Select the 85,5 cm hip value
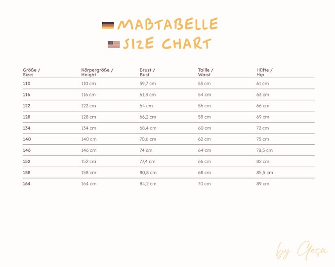The height and width of the screenshot is (267, 335). (x=264, y=173)
